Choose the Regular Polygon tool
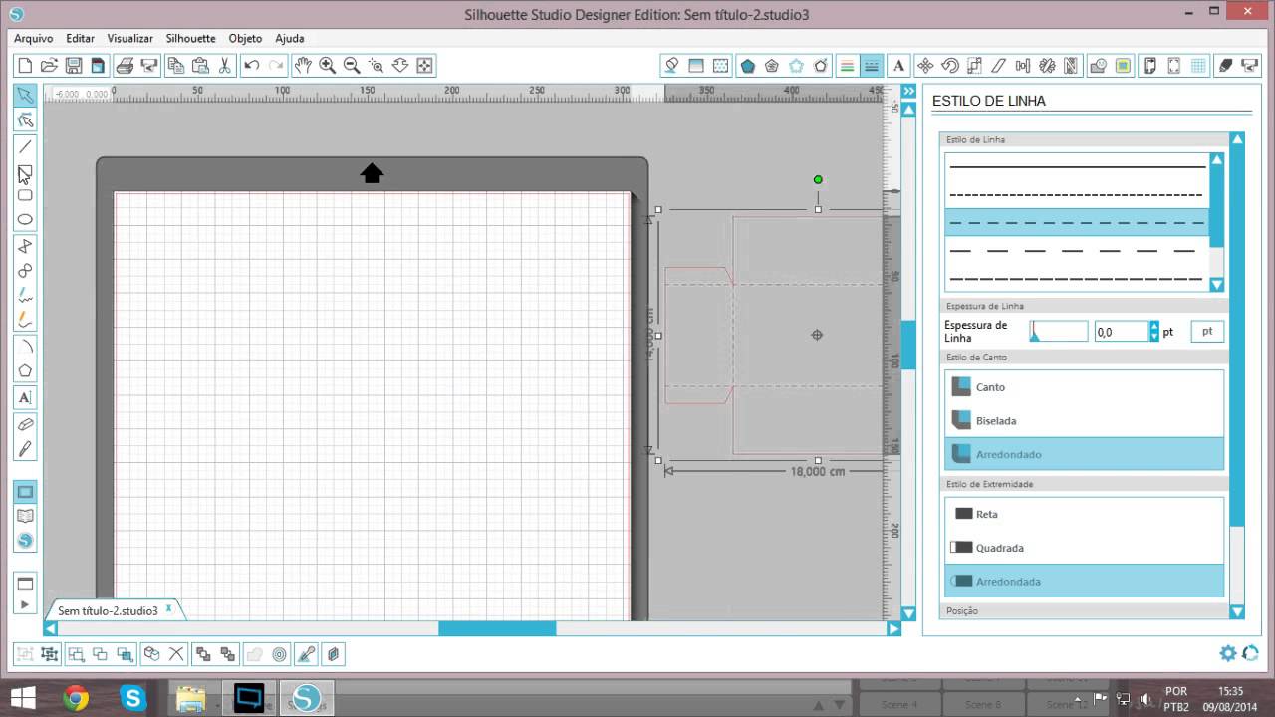The width and height of the screenshot is (1275, 717). tap(25, 370)
